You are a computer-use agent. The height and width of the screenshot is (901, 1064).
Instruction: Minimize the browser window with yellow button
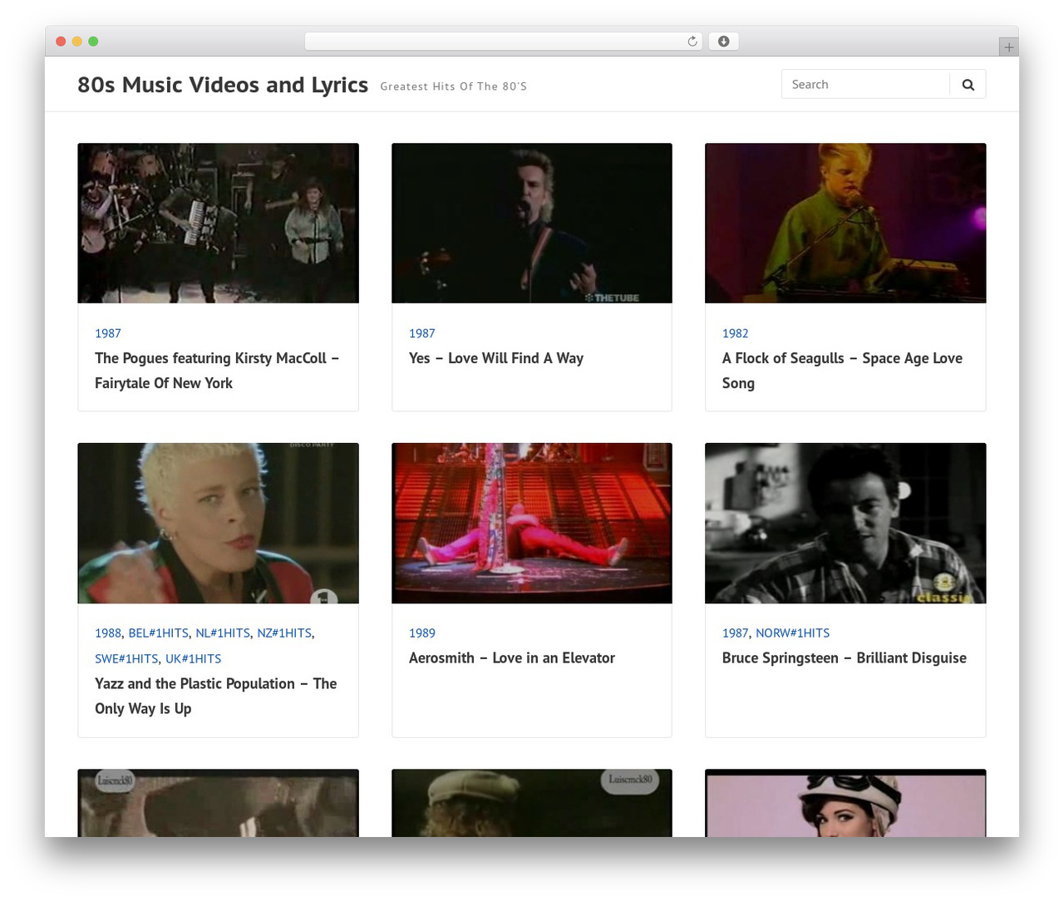tap(77, 42)
